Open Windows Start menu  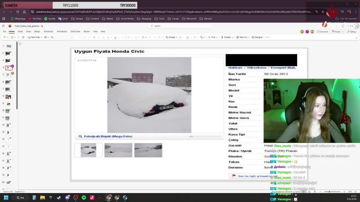click(x=6, y=198)
